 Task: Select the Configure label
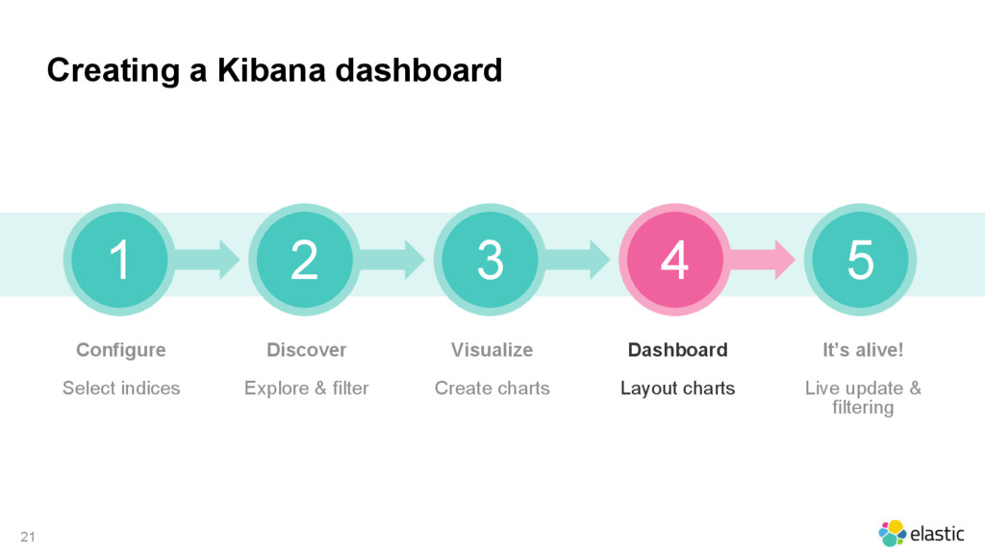click(x=121, y=350)
